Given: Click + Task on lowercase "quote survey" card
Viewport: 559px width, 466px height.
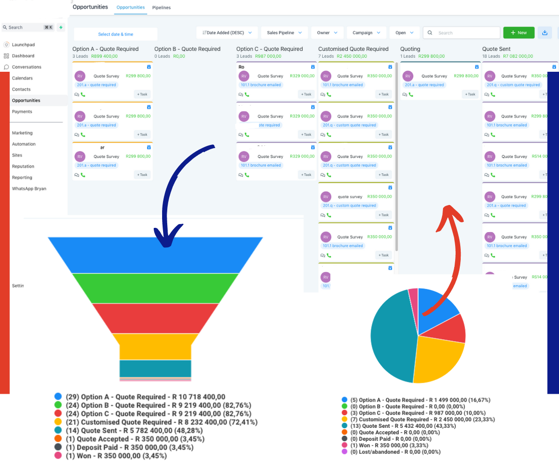Looking at the screenshot, I should point(384,215).
